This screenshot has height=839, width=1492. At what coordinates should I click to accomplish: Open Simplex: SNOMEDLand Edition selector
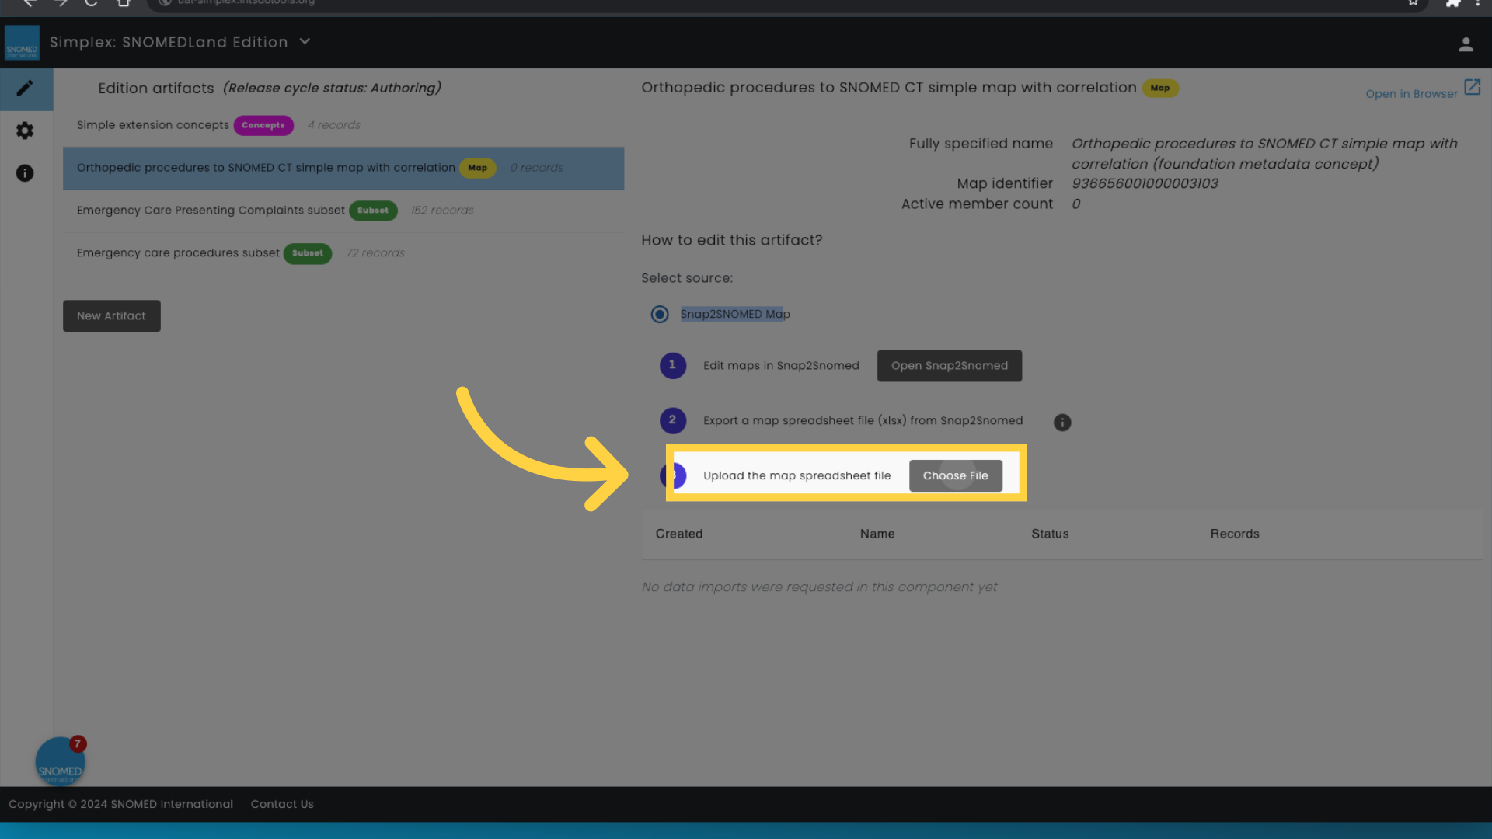pyautogui.click(x=180, y=42)
